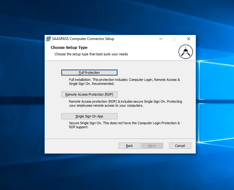Pick the Single Sign On App option

(89, 116)
